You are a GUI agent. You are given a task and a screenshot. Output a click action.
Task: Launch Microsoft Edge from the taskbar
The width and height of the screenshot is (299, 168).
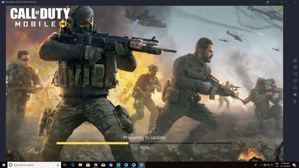[x=73, y=165]
